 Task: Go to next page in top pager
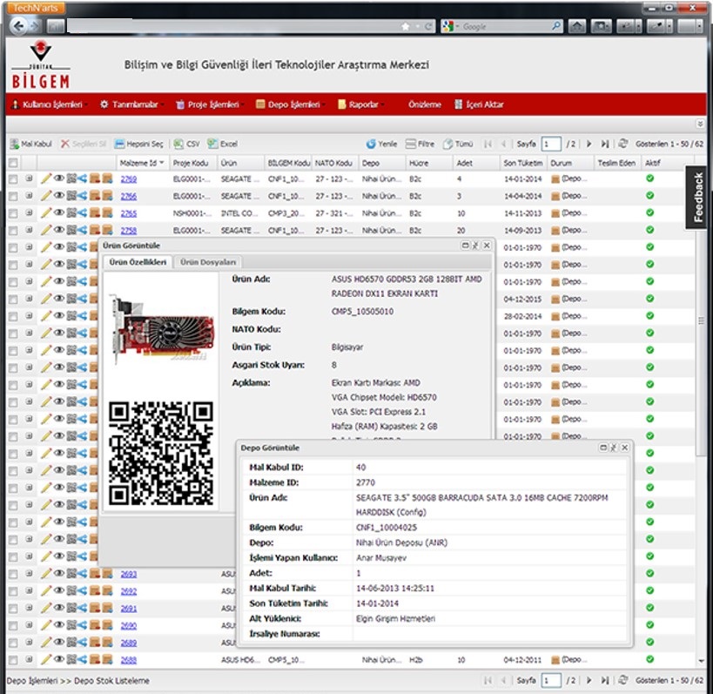(589, 145)
